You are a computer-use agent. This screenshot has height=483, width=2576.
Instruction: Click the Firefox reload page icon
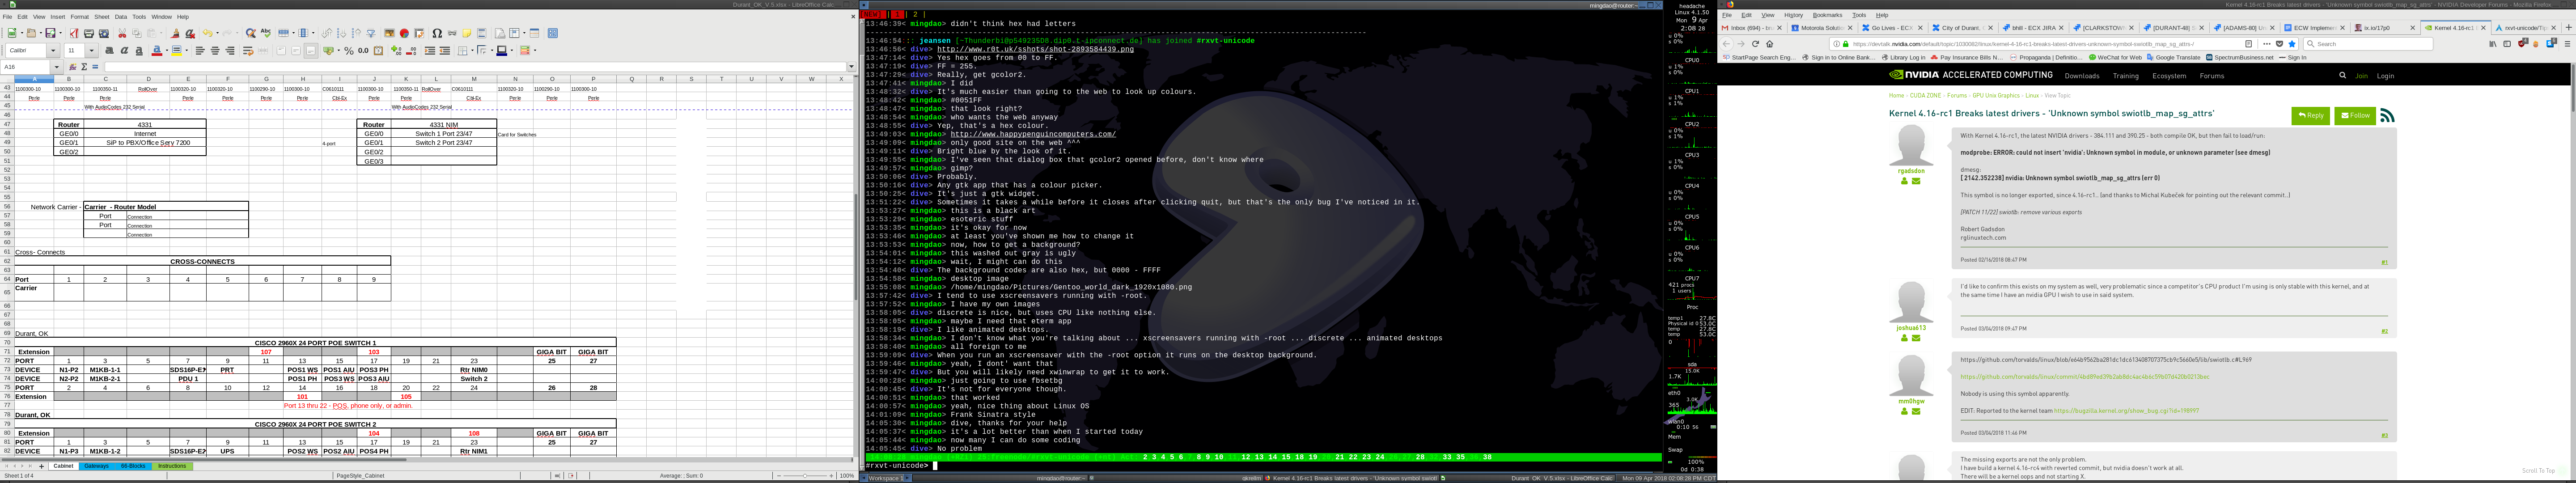[1755, 44]
